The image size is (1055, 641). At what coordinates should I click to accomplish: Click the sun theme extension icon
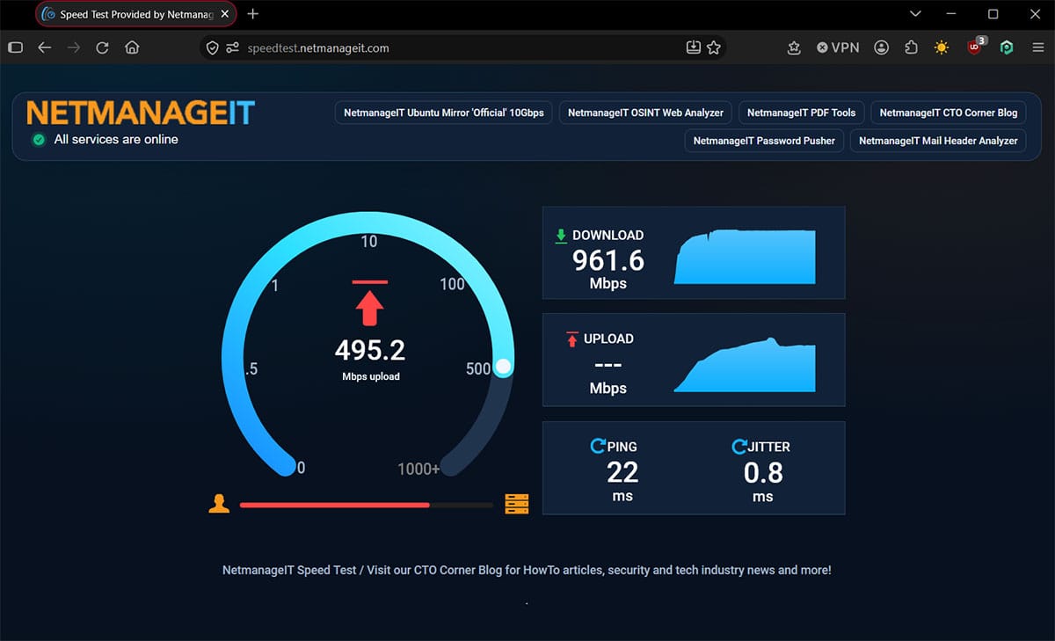(942, 47)
